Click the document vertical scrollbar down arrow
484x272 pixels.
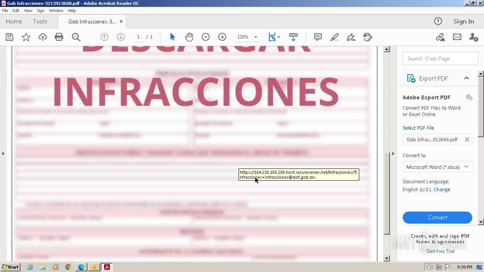pos(386,258)
